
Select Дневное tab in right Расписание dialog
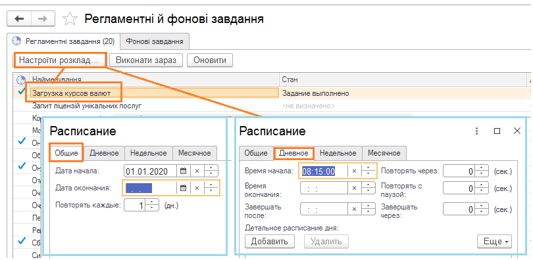tap(293, 153)
